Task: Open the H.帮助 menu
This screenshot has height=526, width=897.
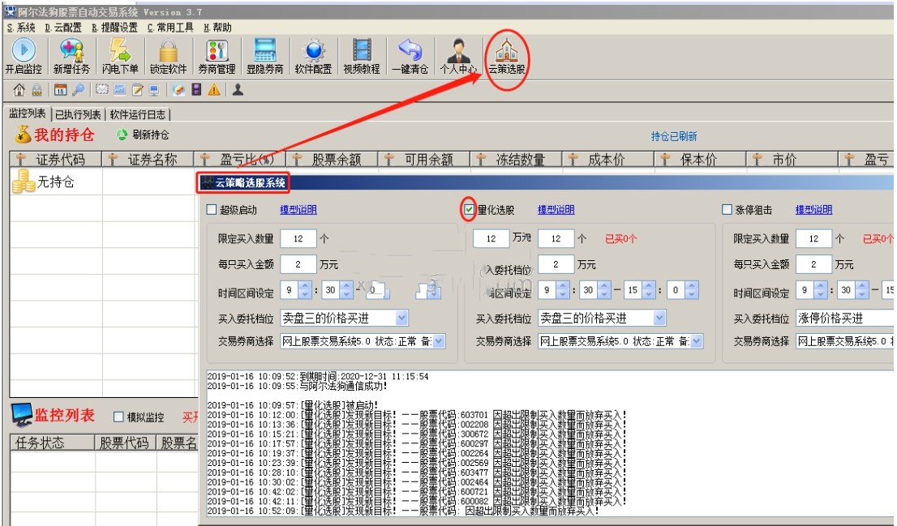Action: [218, 28]
